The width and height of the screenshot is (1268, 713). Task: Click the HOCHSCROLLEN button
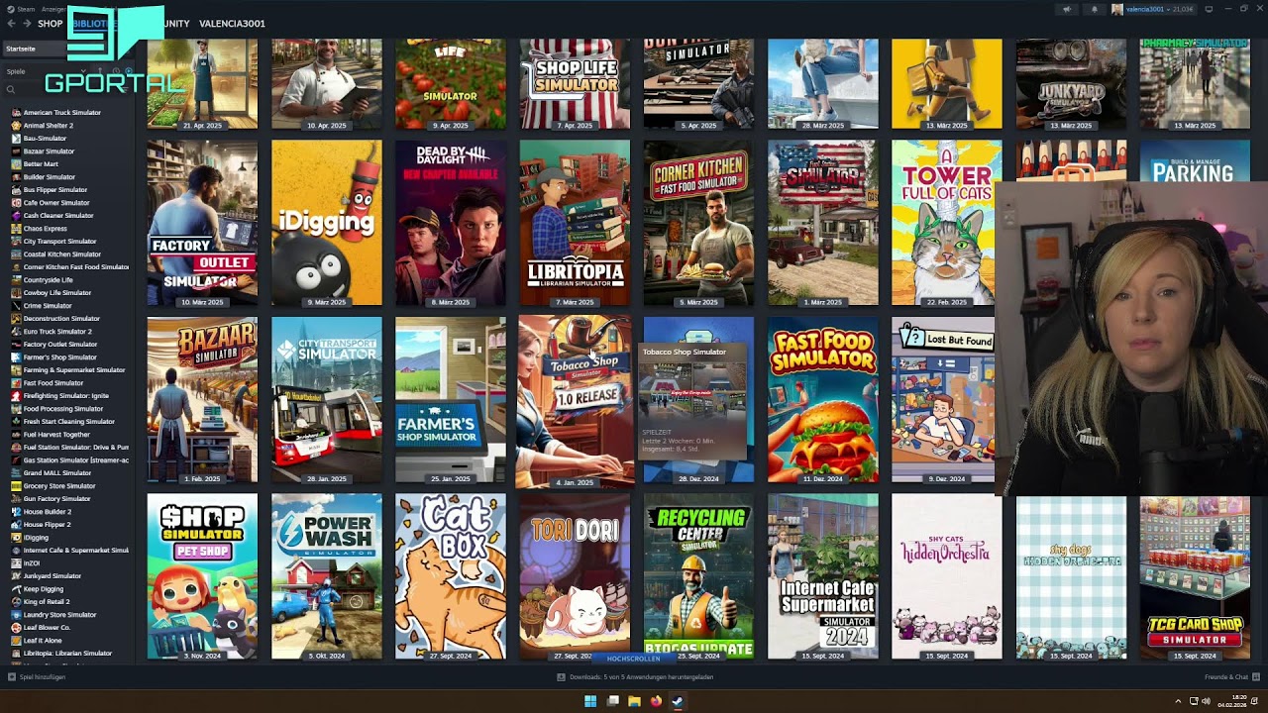(634, 659)
